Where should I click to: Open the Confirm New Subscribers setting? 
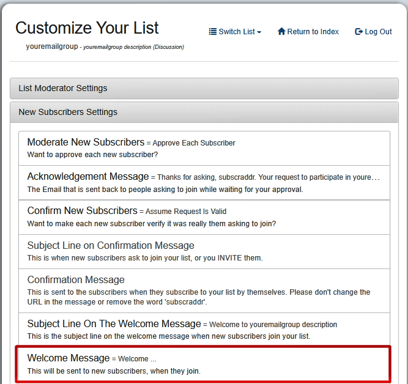click(x=204, y=217)
